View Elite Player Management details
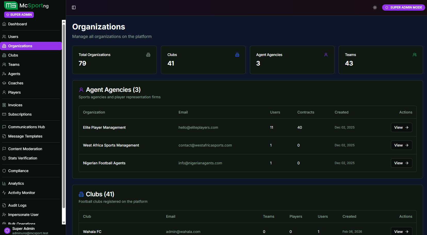 pos(401,127)
